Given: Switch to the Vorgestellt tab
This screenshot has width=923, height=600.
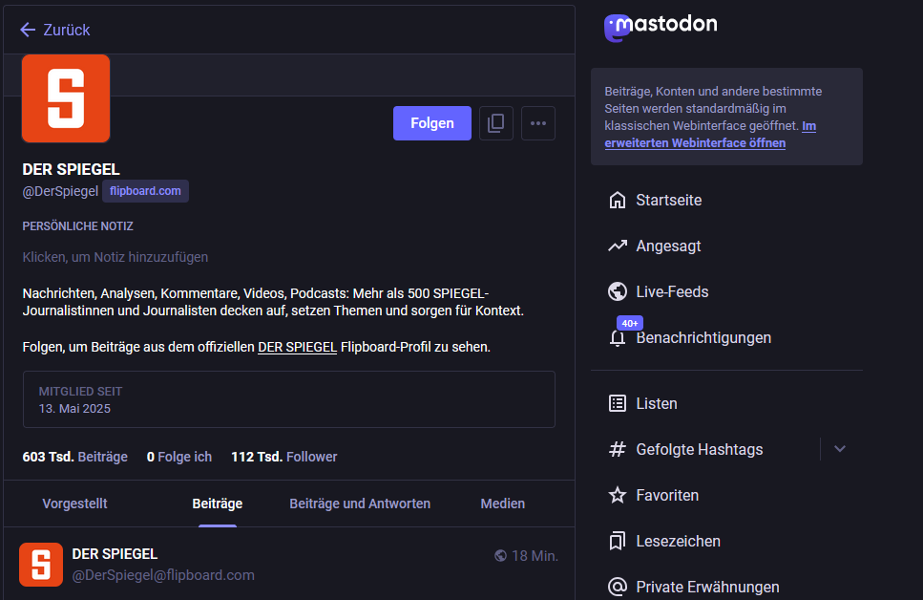Looking at the screenshot, I should click(74, 504).
